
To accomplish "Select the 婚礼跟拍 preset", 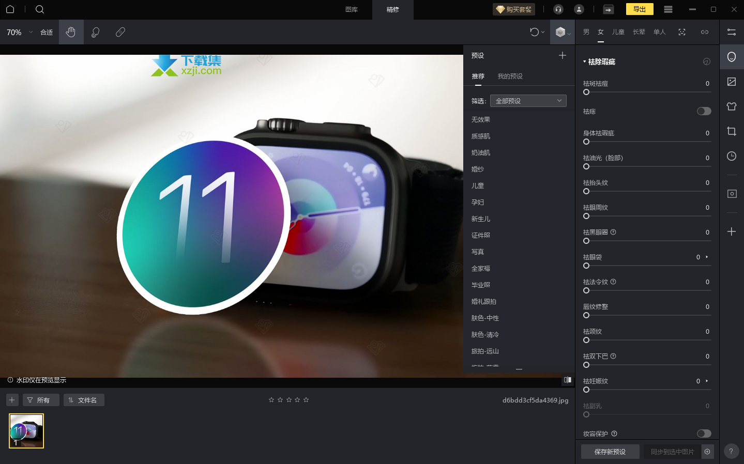I will [484, 301].
